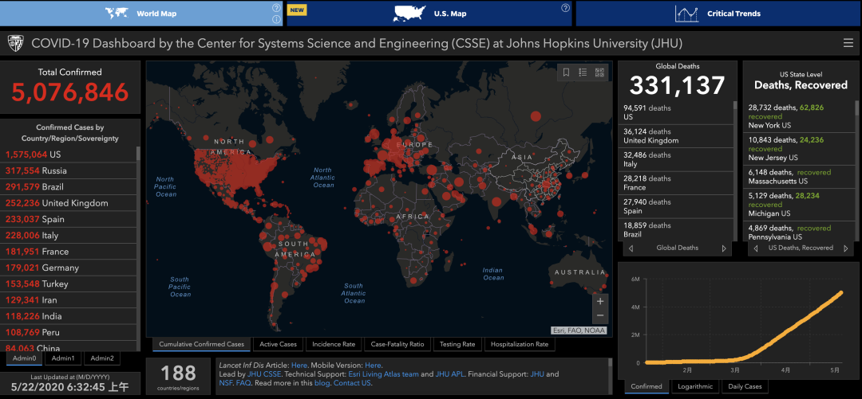
Task: Select the New York US deaths, recovered entry
Action: (800, 117)
